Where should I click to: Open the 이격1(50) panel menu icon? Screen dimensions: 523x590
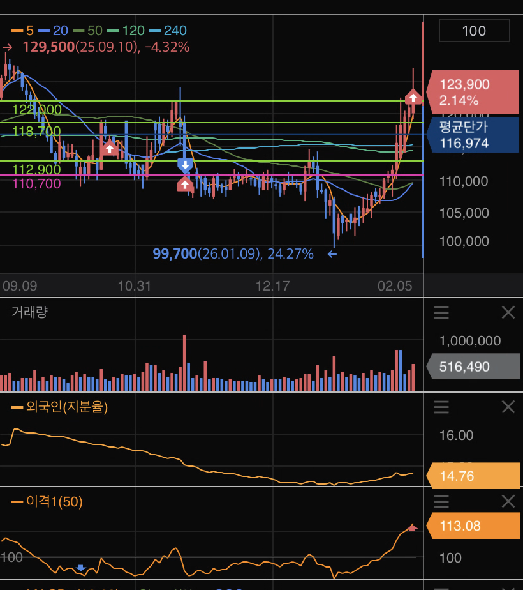pos(441,501)
